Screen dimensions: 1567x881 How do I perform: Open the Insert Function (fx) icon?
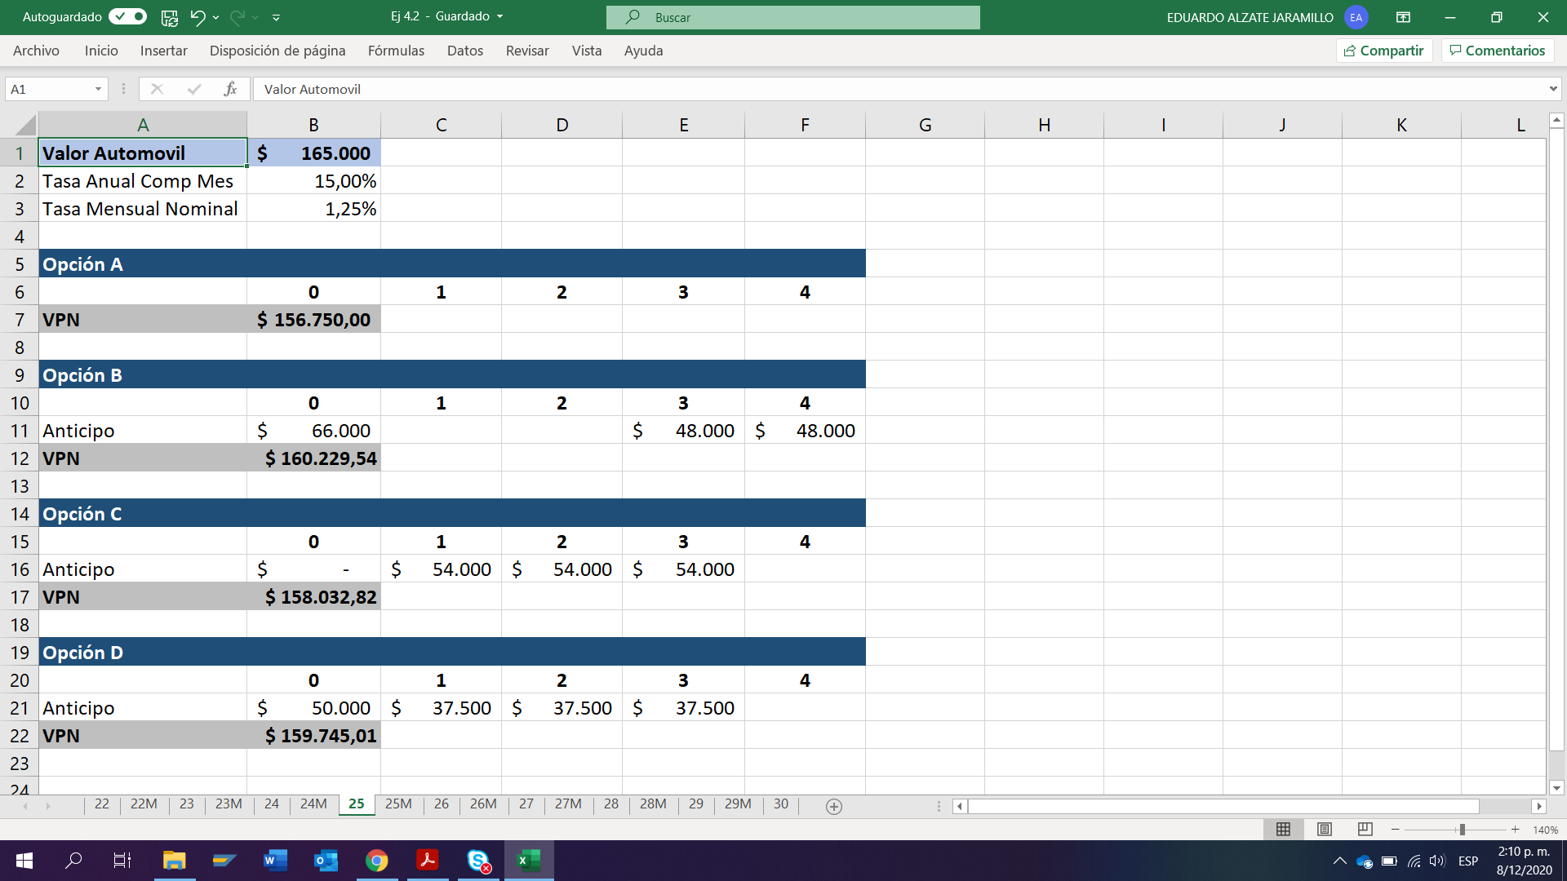coord(231,89)
